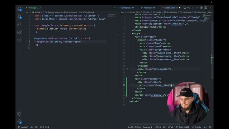This screenshot has width=229, height=129.
Task: Open the index.css stylesheet link
Action: (177, 24)
